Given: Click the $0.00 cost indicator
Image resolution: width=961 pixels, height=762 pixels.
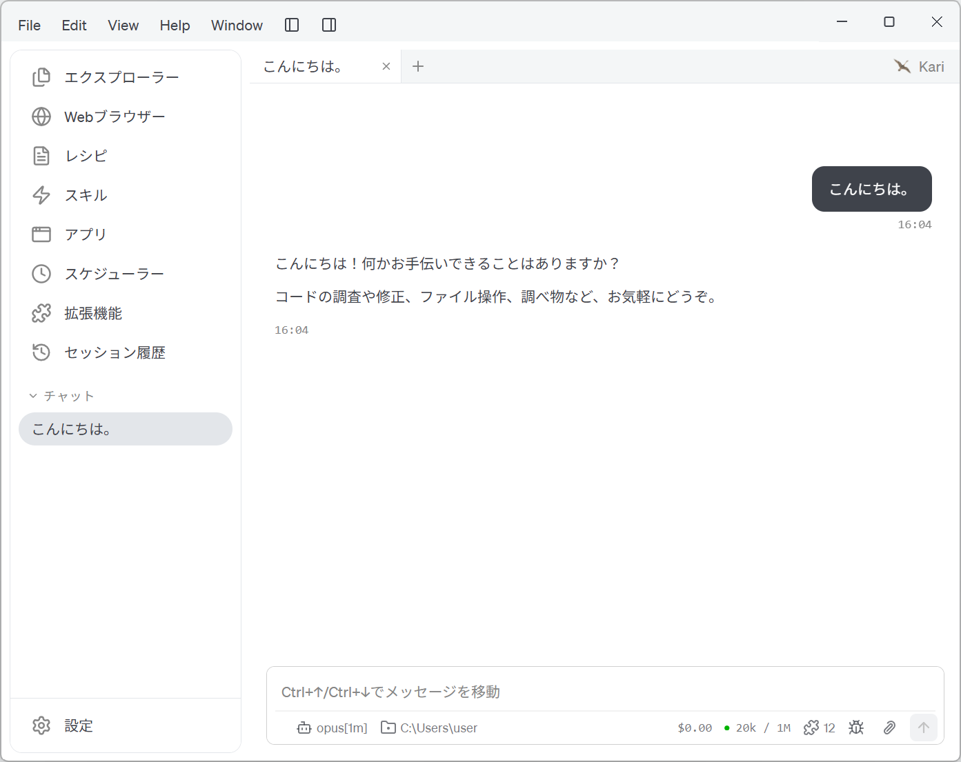Looking at the screenshot, I should coord(695,728).
